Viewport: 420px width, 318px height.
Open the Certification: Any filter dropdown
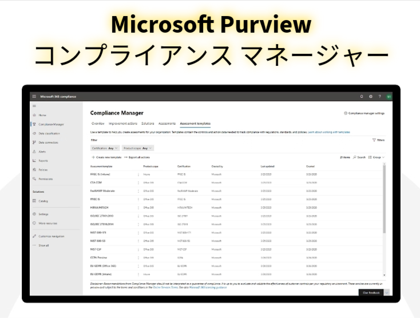(105, 148)
